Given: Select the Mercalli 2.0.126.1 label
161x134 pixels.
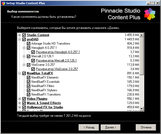Looking at the screenshot, I should pos(42,56).
